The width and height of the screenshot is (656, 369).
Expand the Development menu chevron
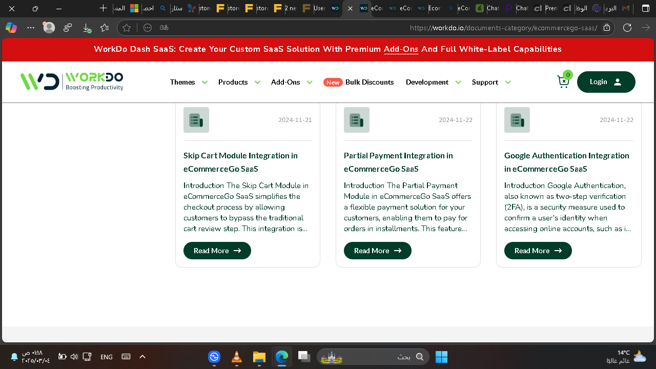(458, 82)
